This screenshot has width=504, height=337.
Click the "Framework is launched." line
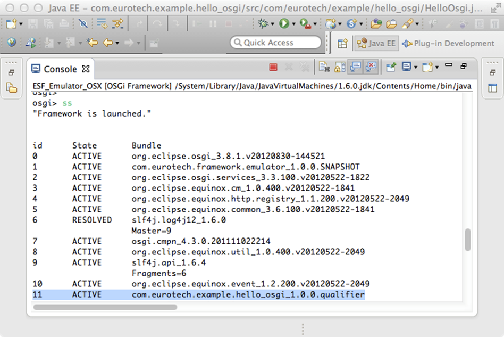tap(91, 113)
